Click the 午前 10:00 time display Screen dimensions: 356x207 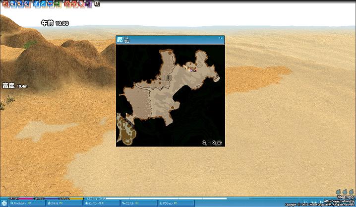(55, 23)
